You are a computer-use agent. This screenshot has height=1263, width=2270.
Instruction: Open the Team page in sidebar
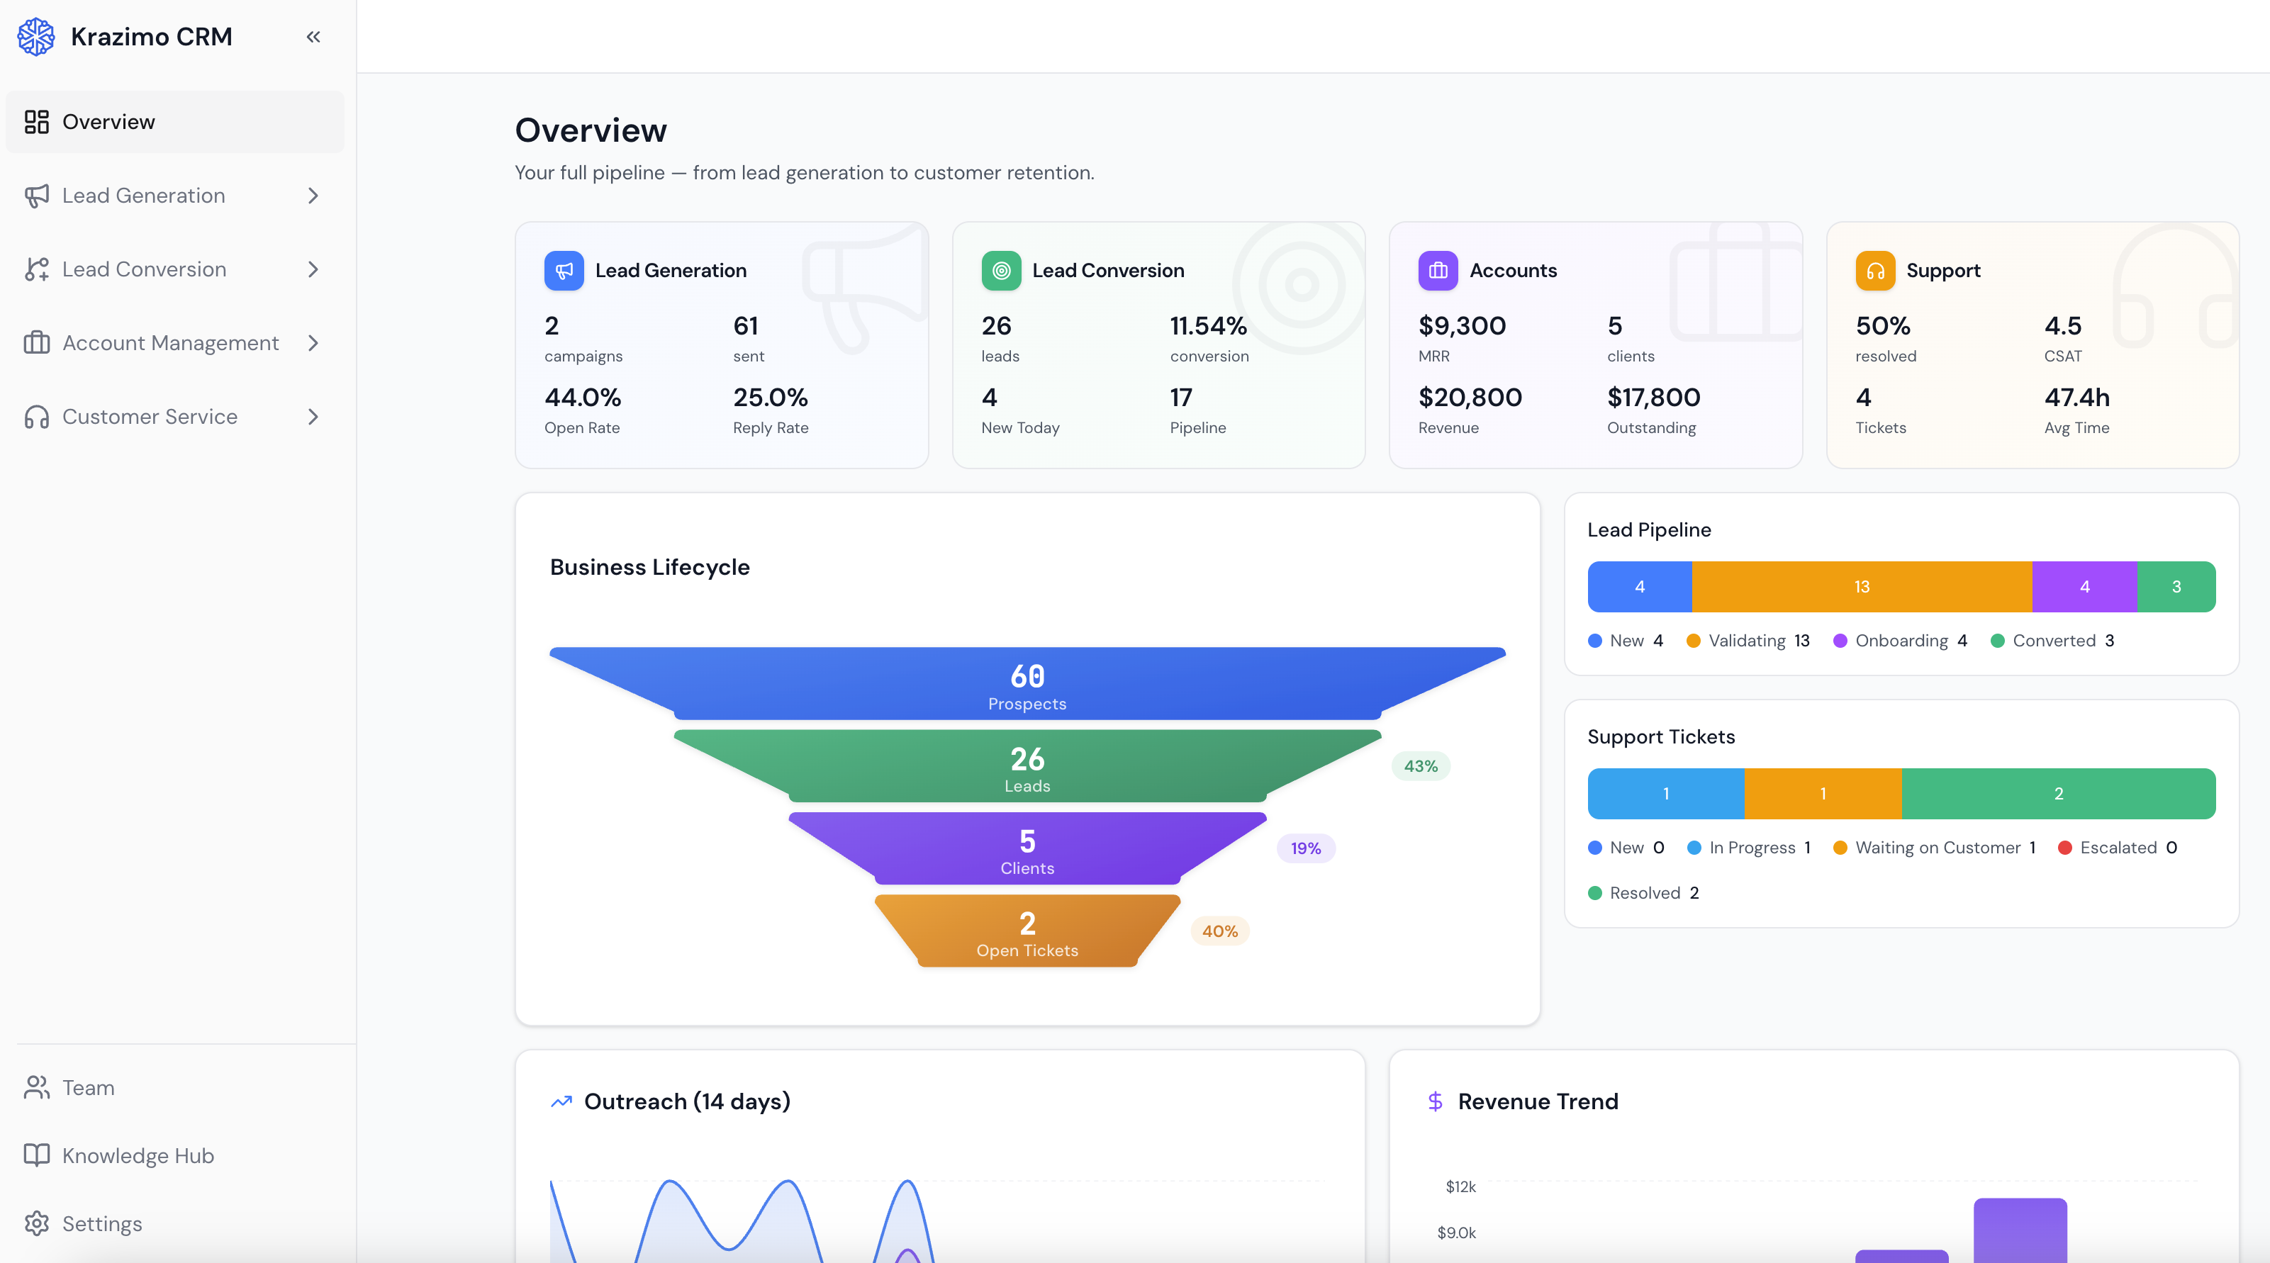87,1088
